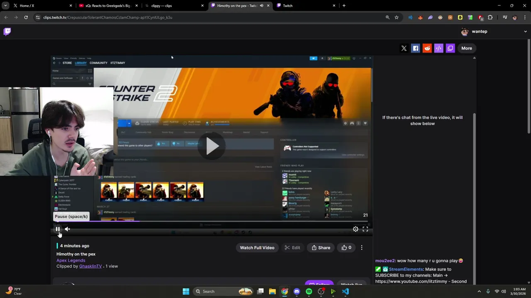The width and height of the screenshot is (531, 298).
Task: Open the GhasklinTV clipper profile link
Action: pos(90,266)
